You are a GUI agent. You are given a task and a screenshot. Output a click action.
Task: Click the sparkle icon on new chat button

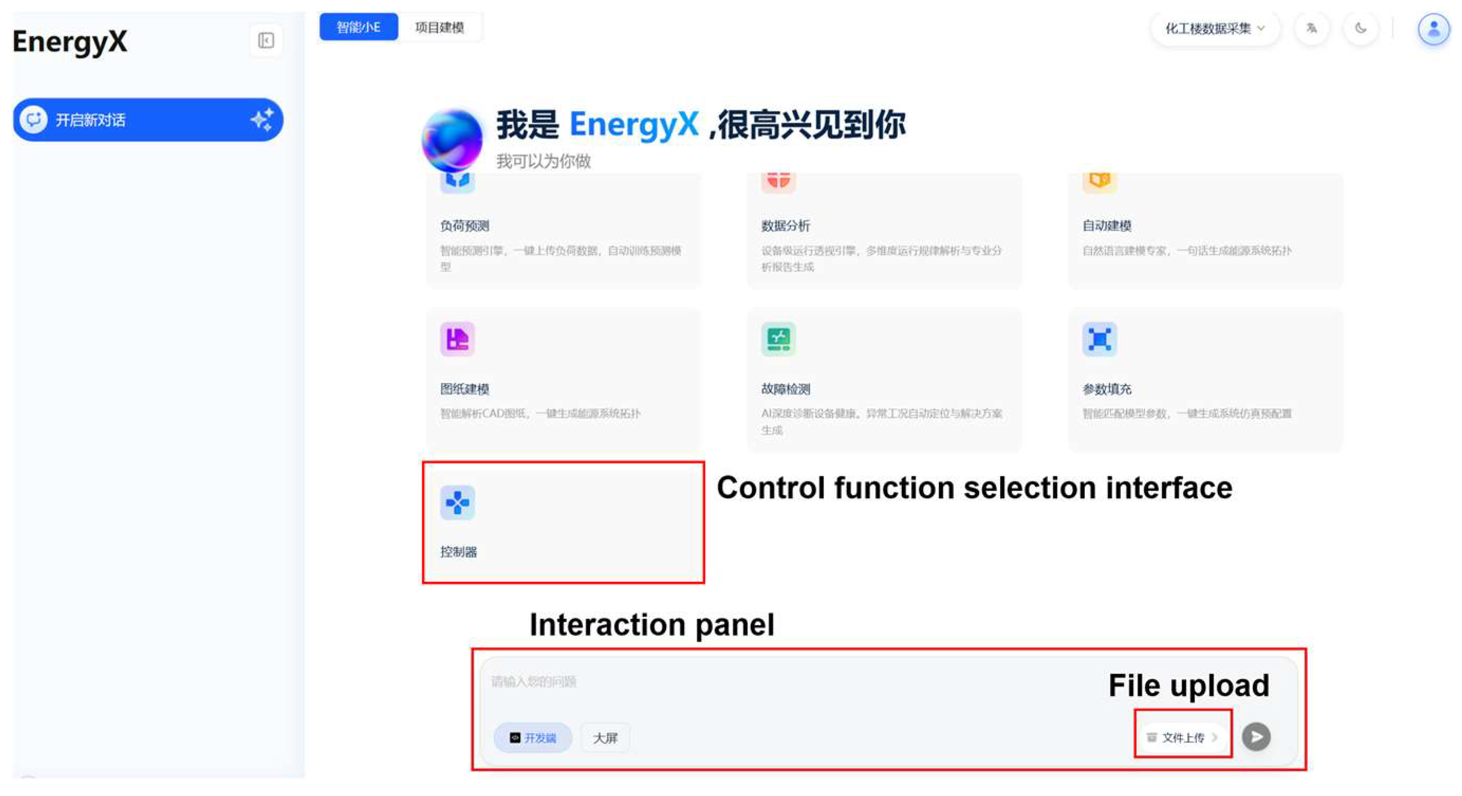click(x=262, y=120)
